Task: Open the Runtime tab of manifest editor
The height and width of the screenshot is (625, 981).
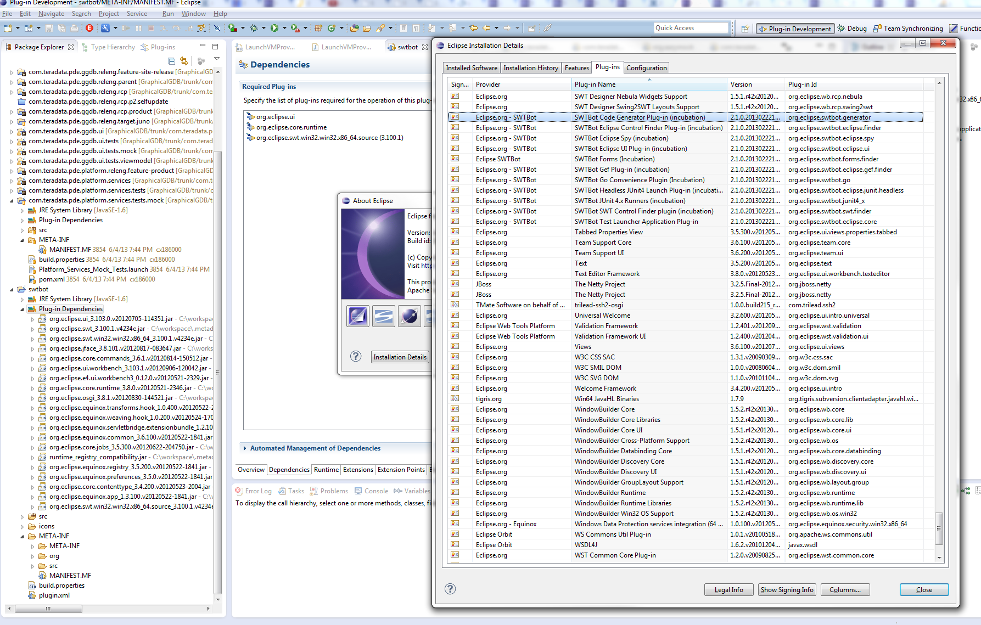Action: [x=326, y=470]
